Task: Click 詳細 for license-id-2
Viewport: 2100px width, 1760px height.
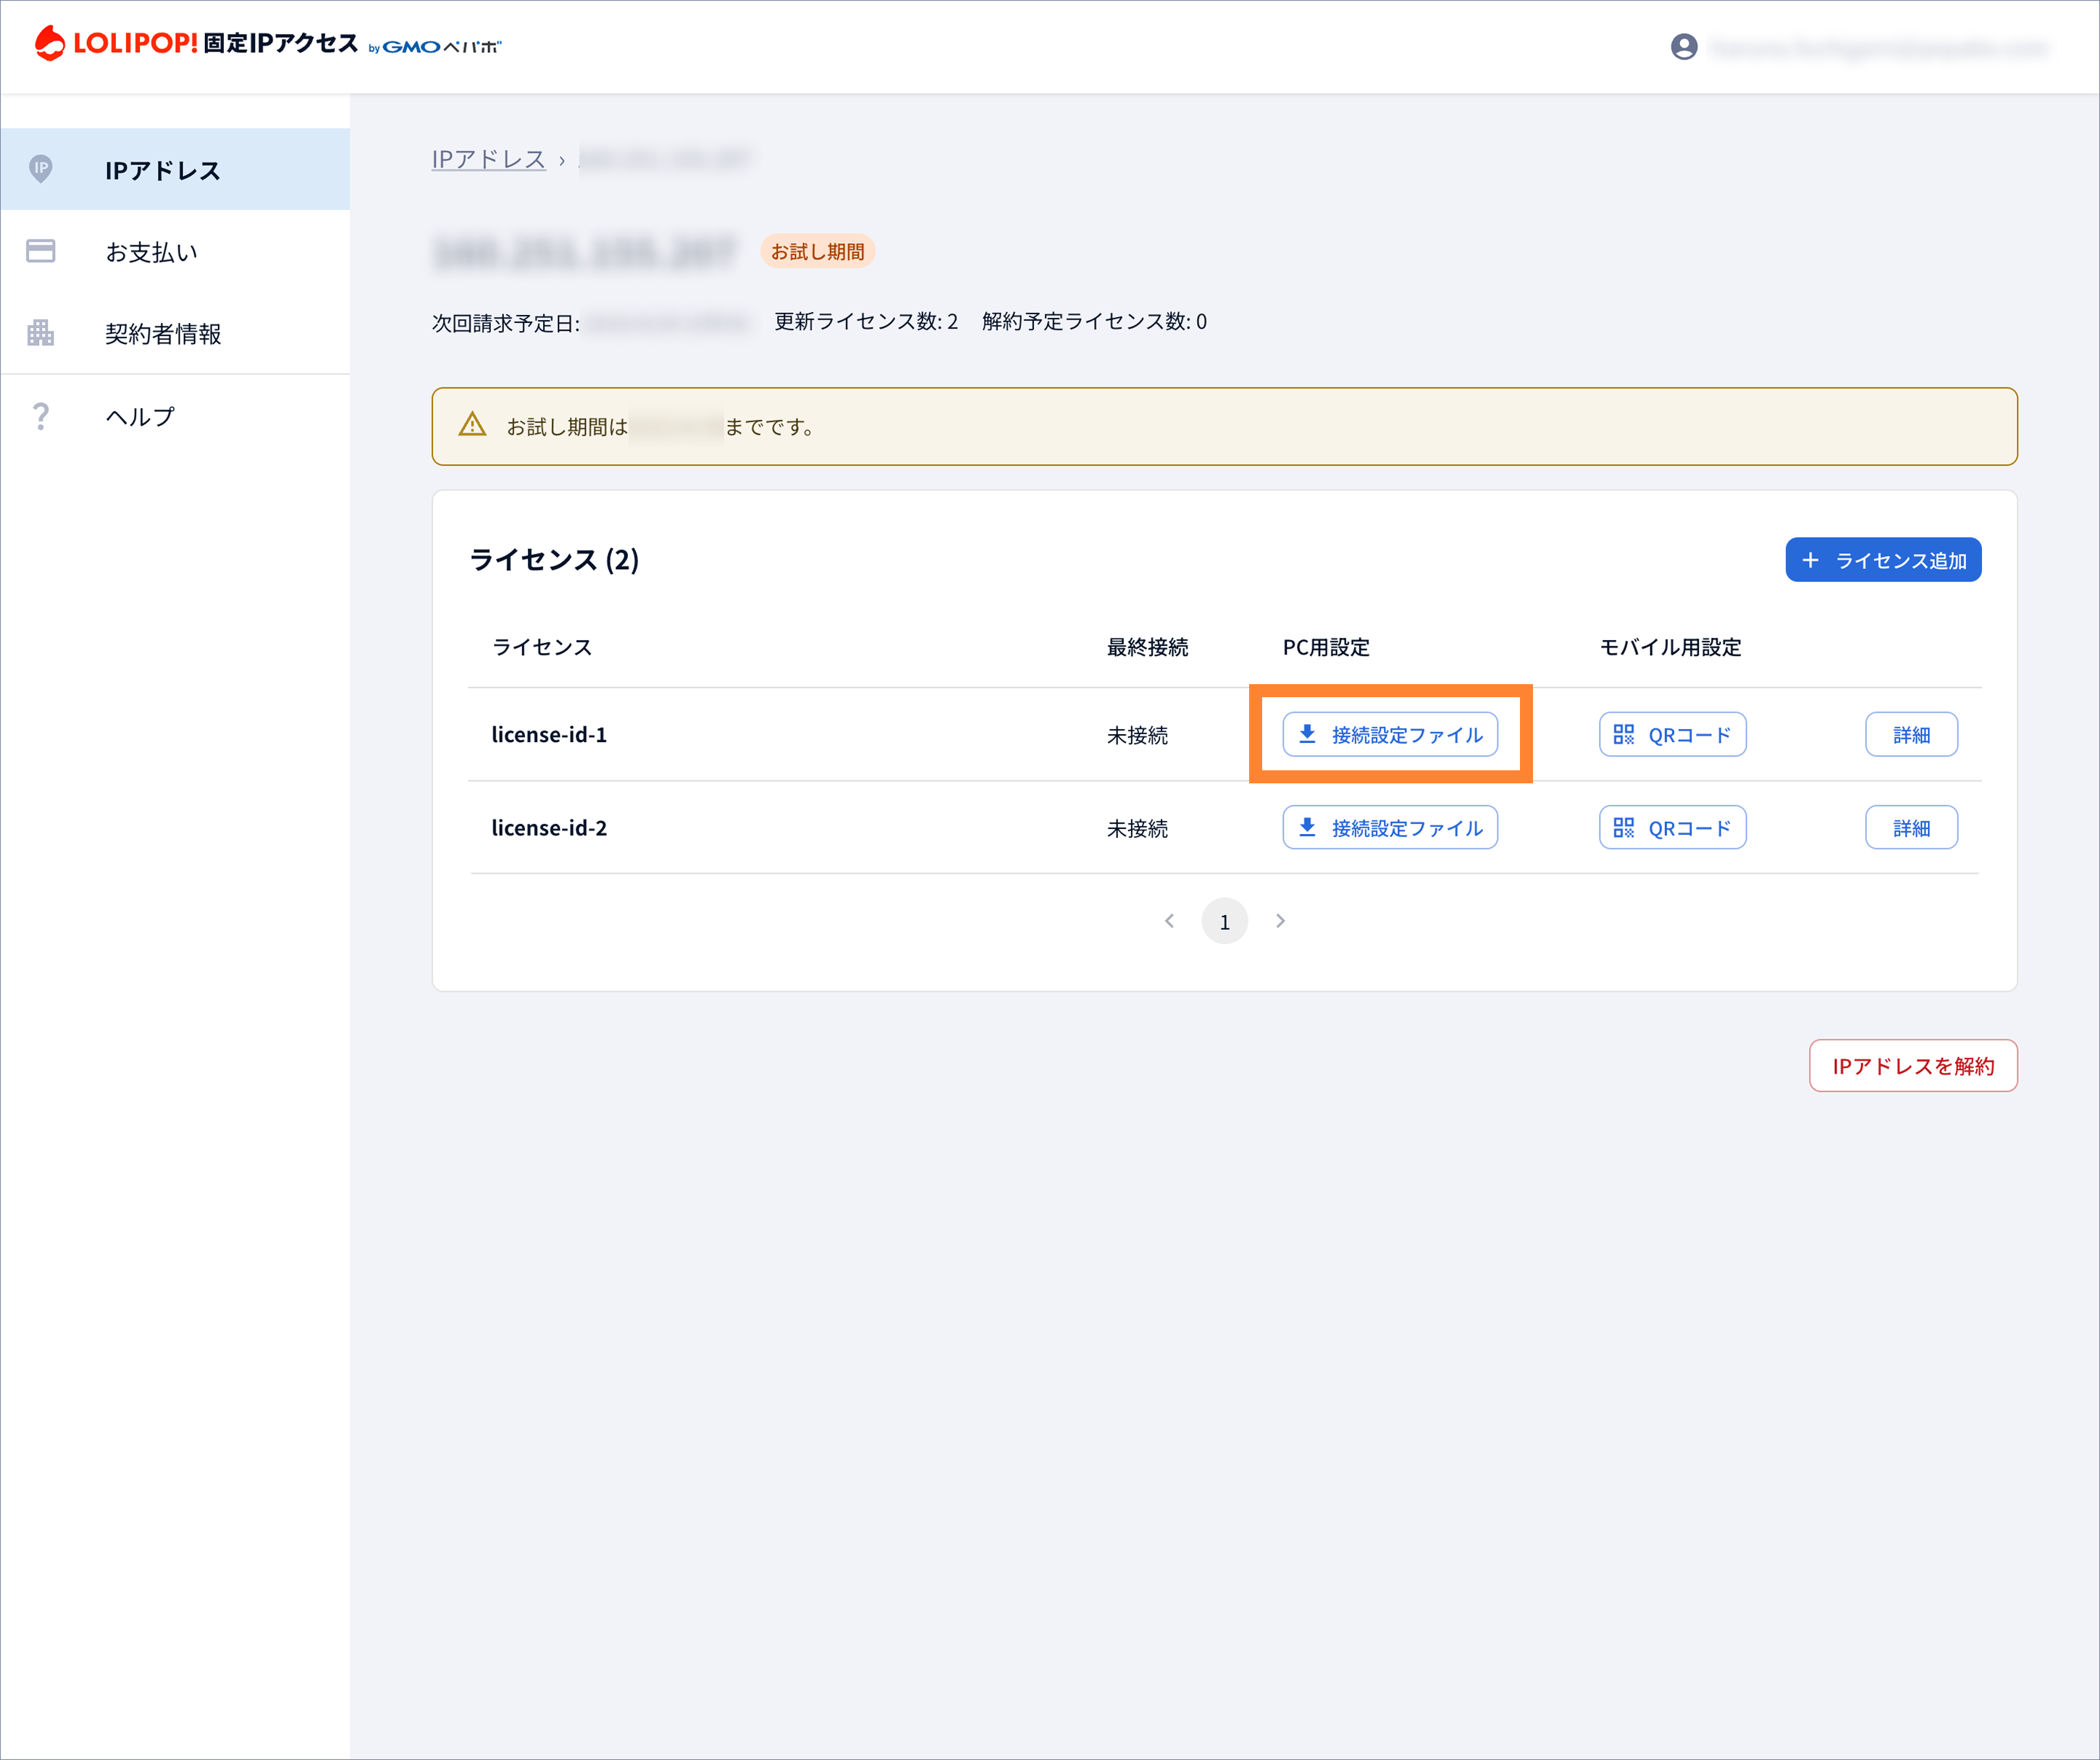Action: 1911,827
